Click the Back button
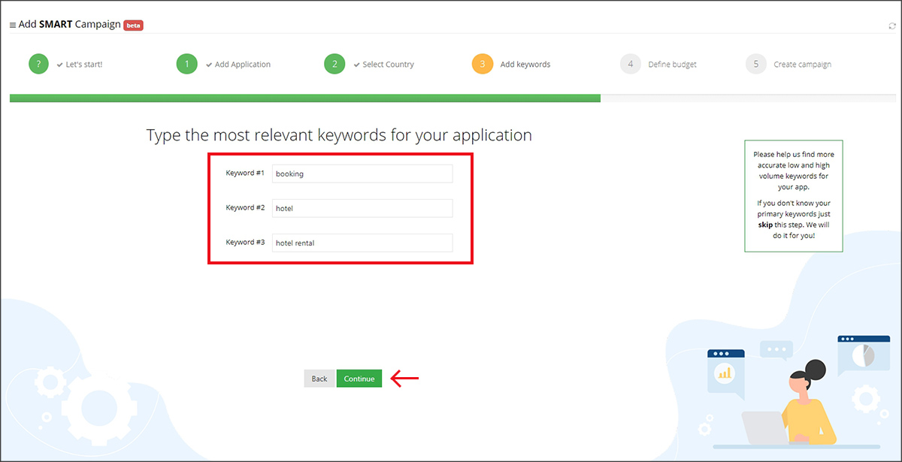The image size is (902, 462). (x=319, y=379)
